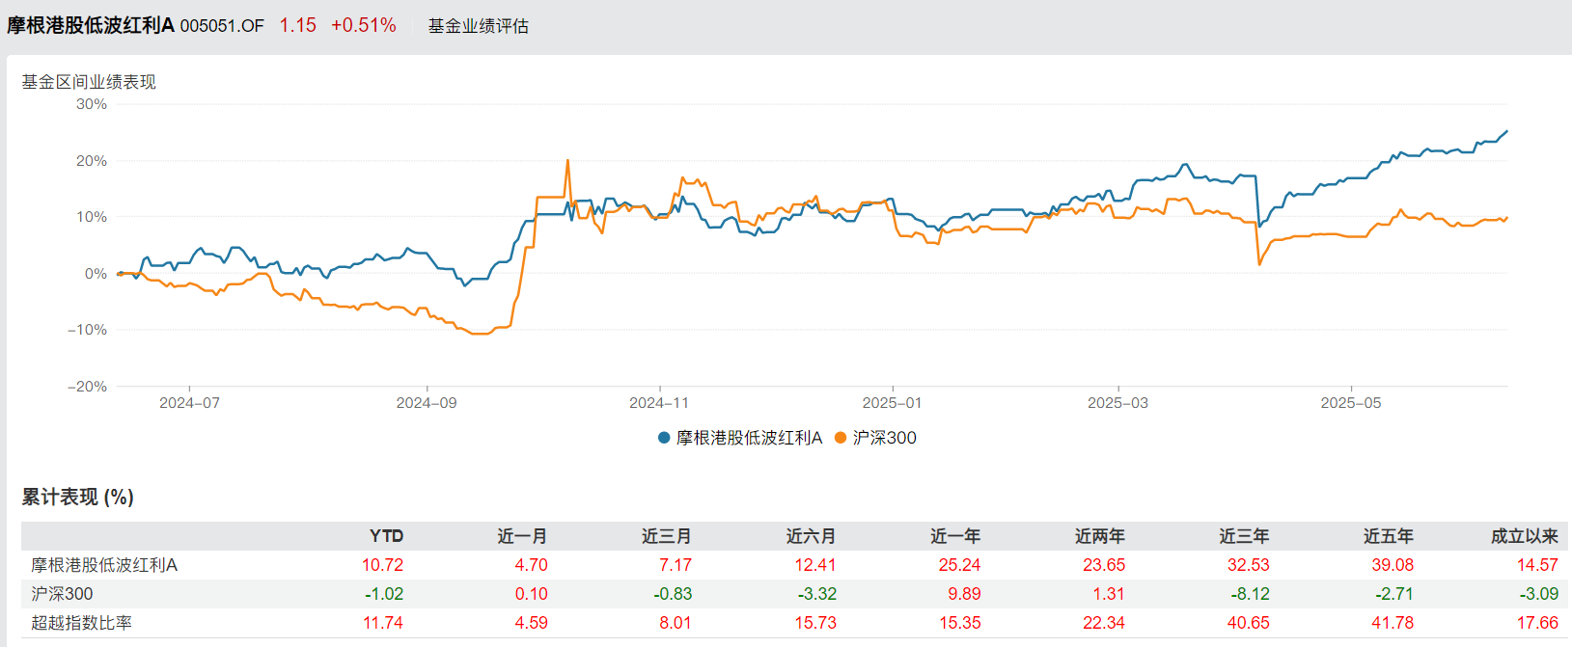Click the 近六月 column header
The height and width of the screenshot is (647, 1572).
[x=811, y=536]
